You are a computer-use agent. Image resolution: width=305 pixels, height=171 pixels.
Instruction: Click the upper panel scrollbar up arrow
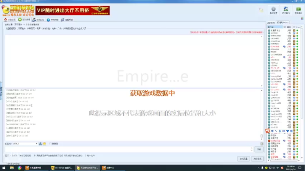262,36
